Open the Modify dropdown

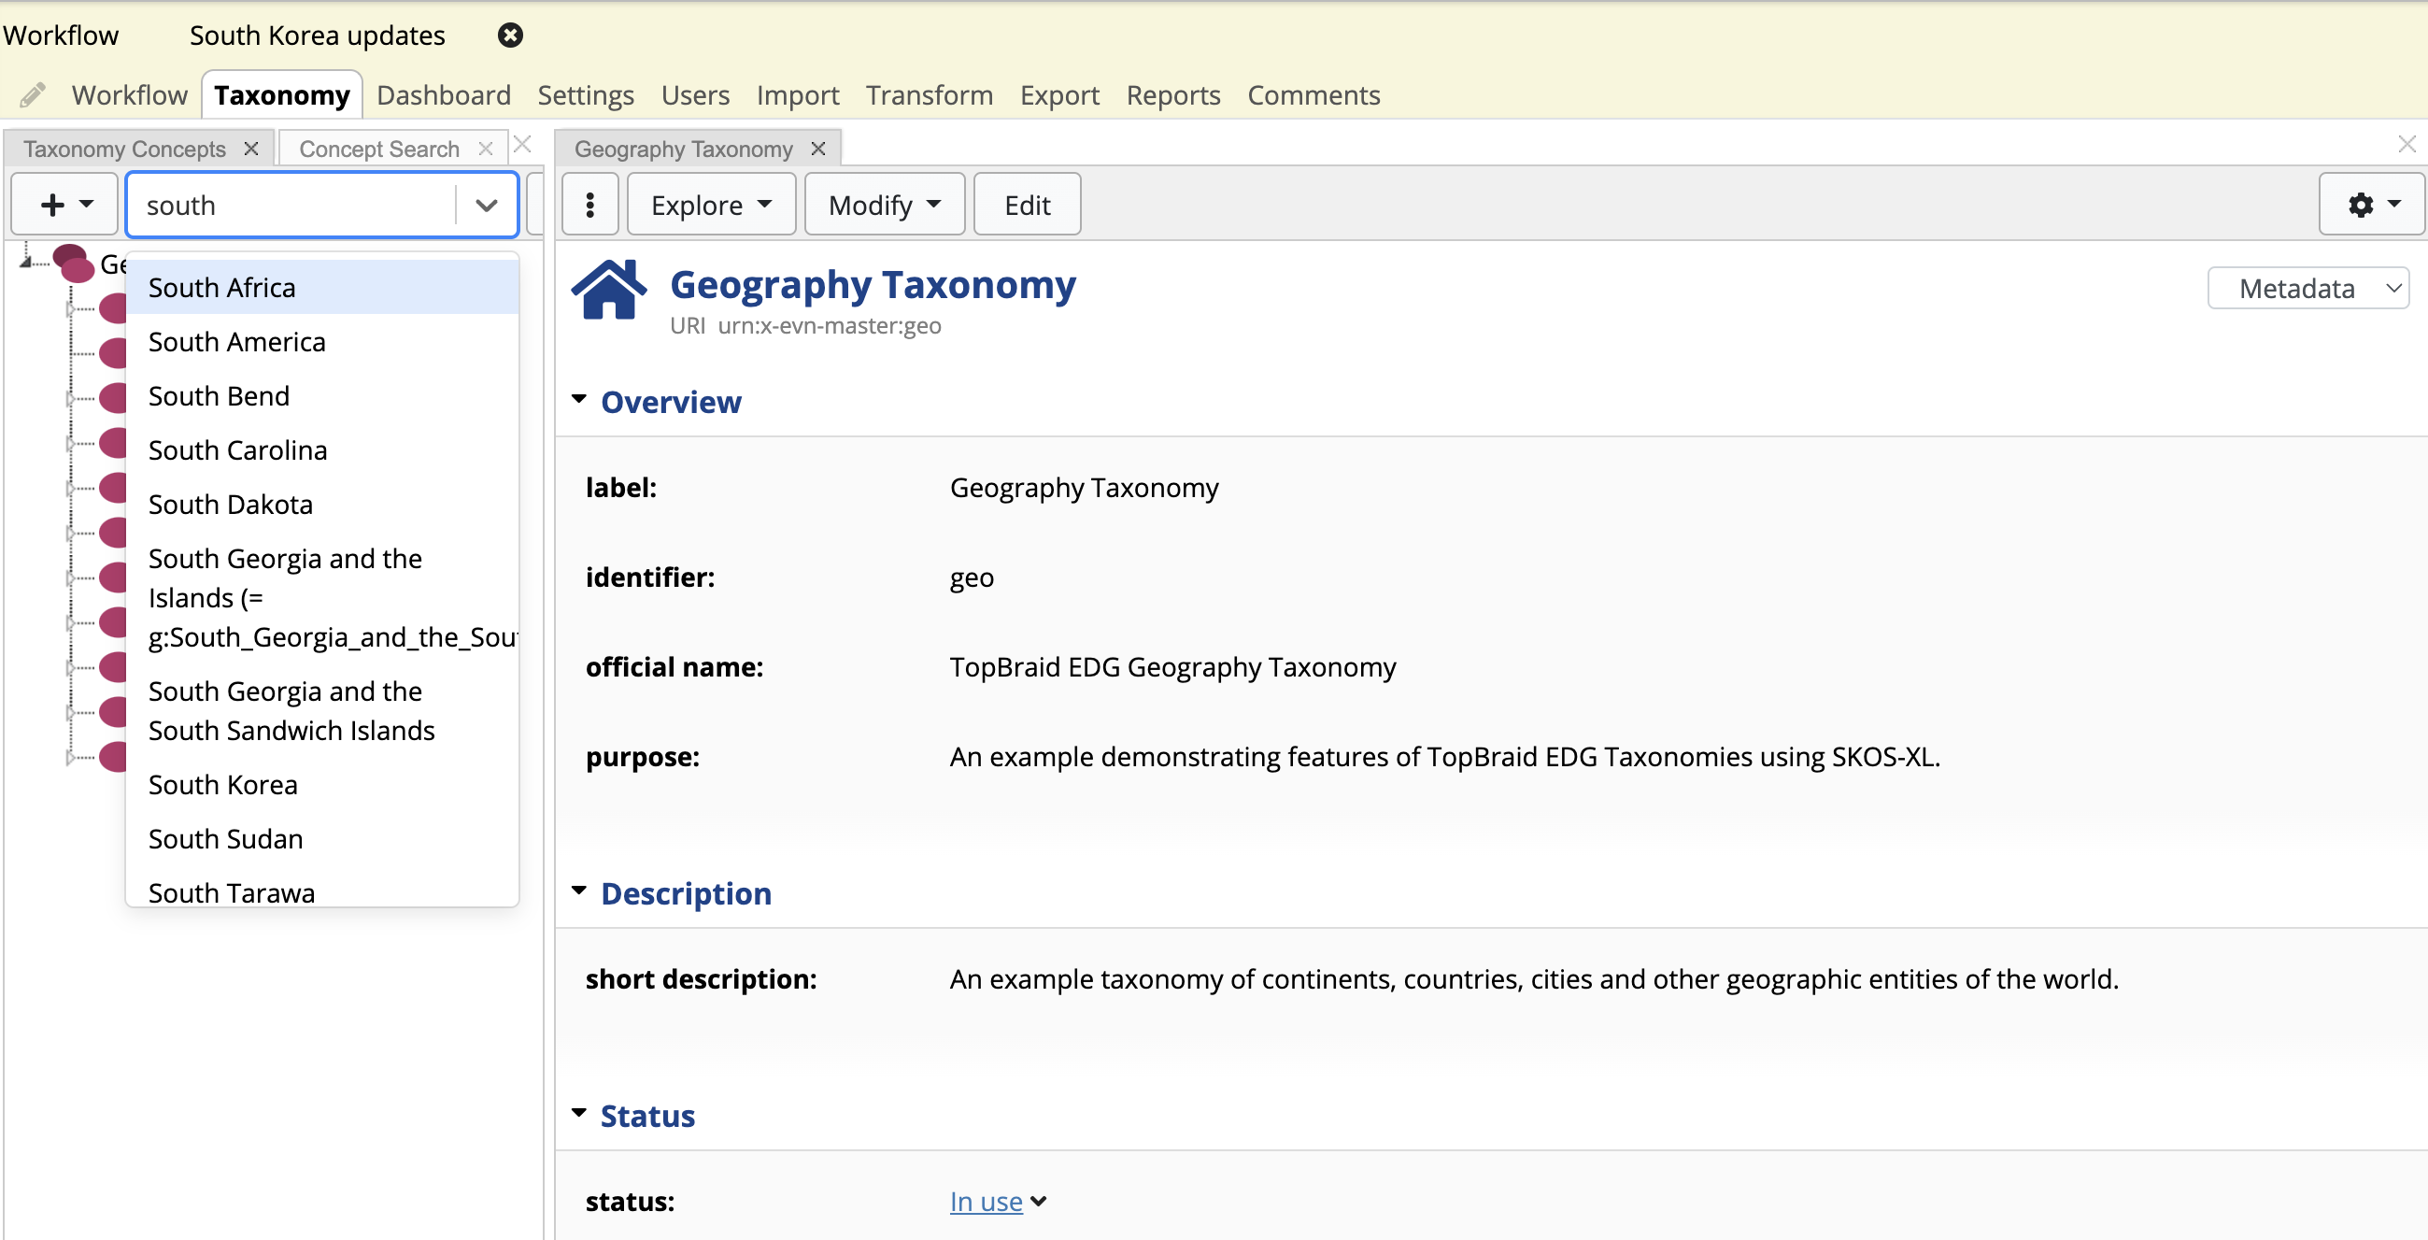tap(883, 204)
